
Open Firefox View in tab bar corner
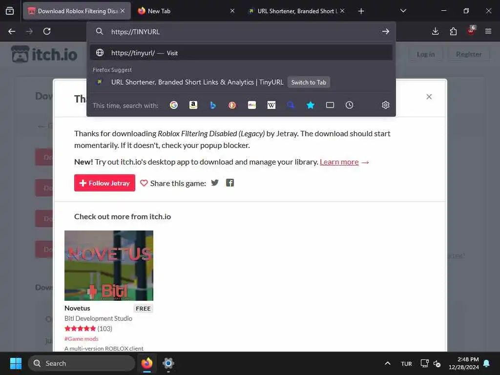10,11
